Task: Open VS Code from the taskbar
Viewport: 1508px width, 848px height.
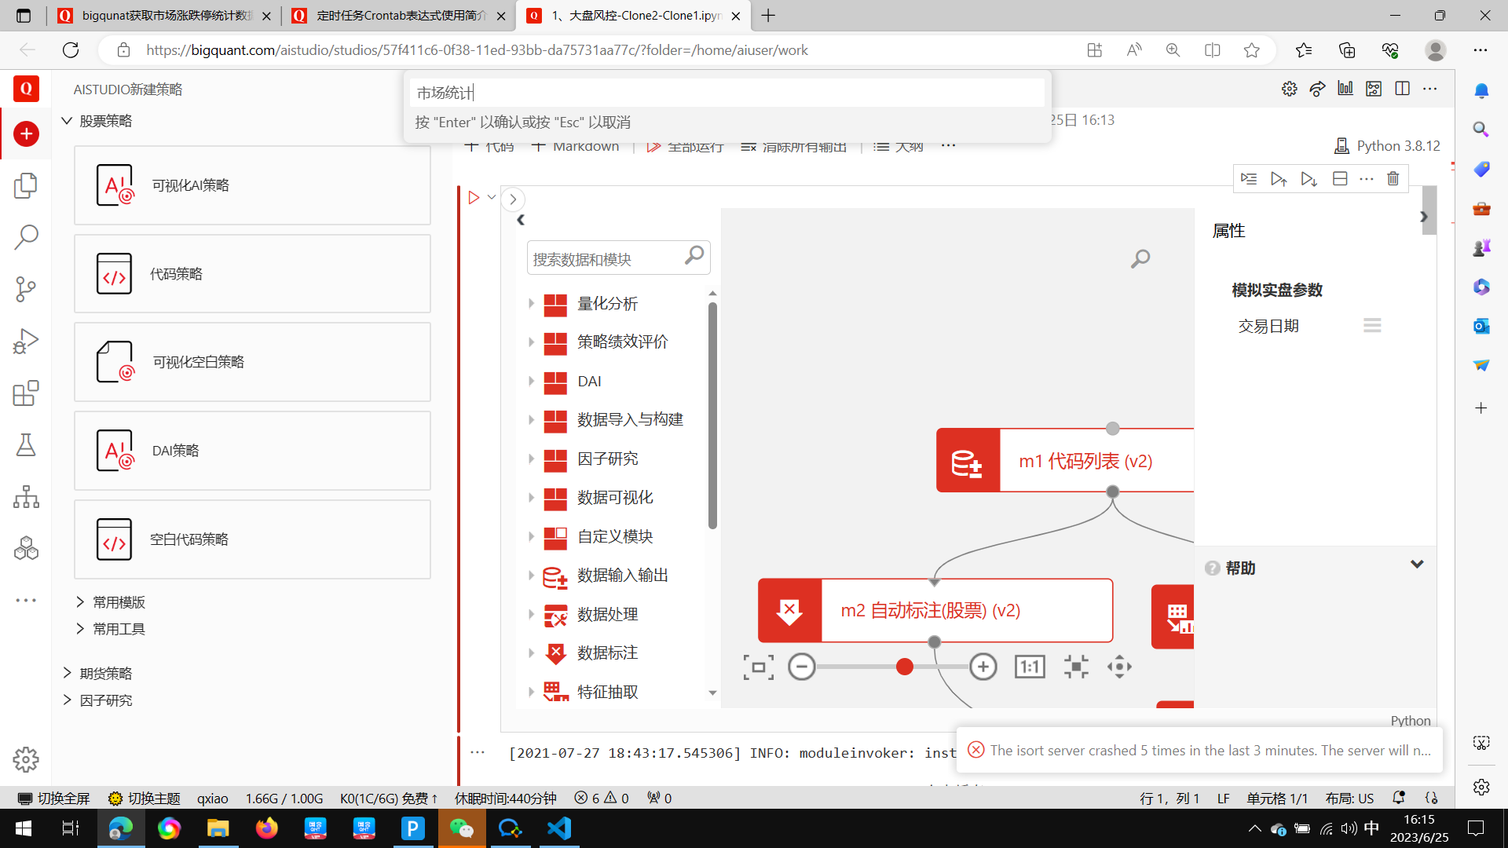Action: (x=559, y=828)
